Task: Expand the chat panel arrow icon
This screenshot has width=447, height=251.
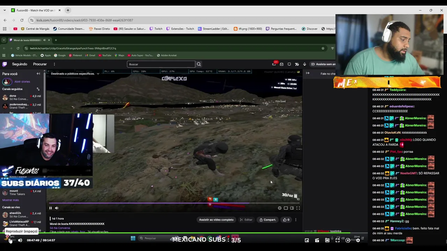Action: pos(307,73)
